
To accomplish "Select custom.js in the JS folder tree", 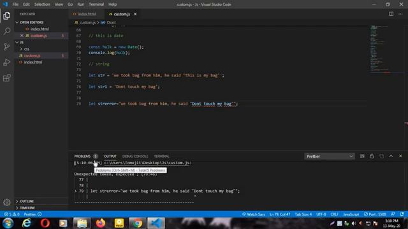I will coord(32,55).
